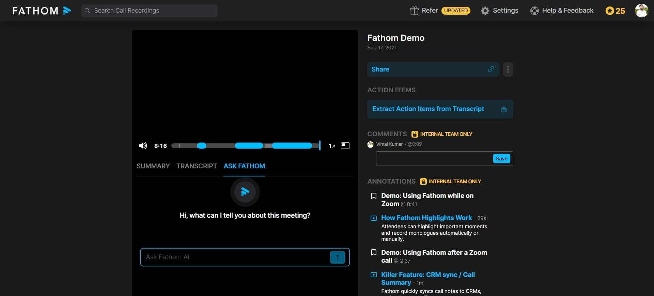The width and height of the screenshot is (654, 296).
Task: Seek to the first short highlight on timeline
Action: coord(202,146)
